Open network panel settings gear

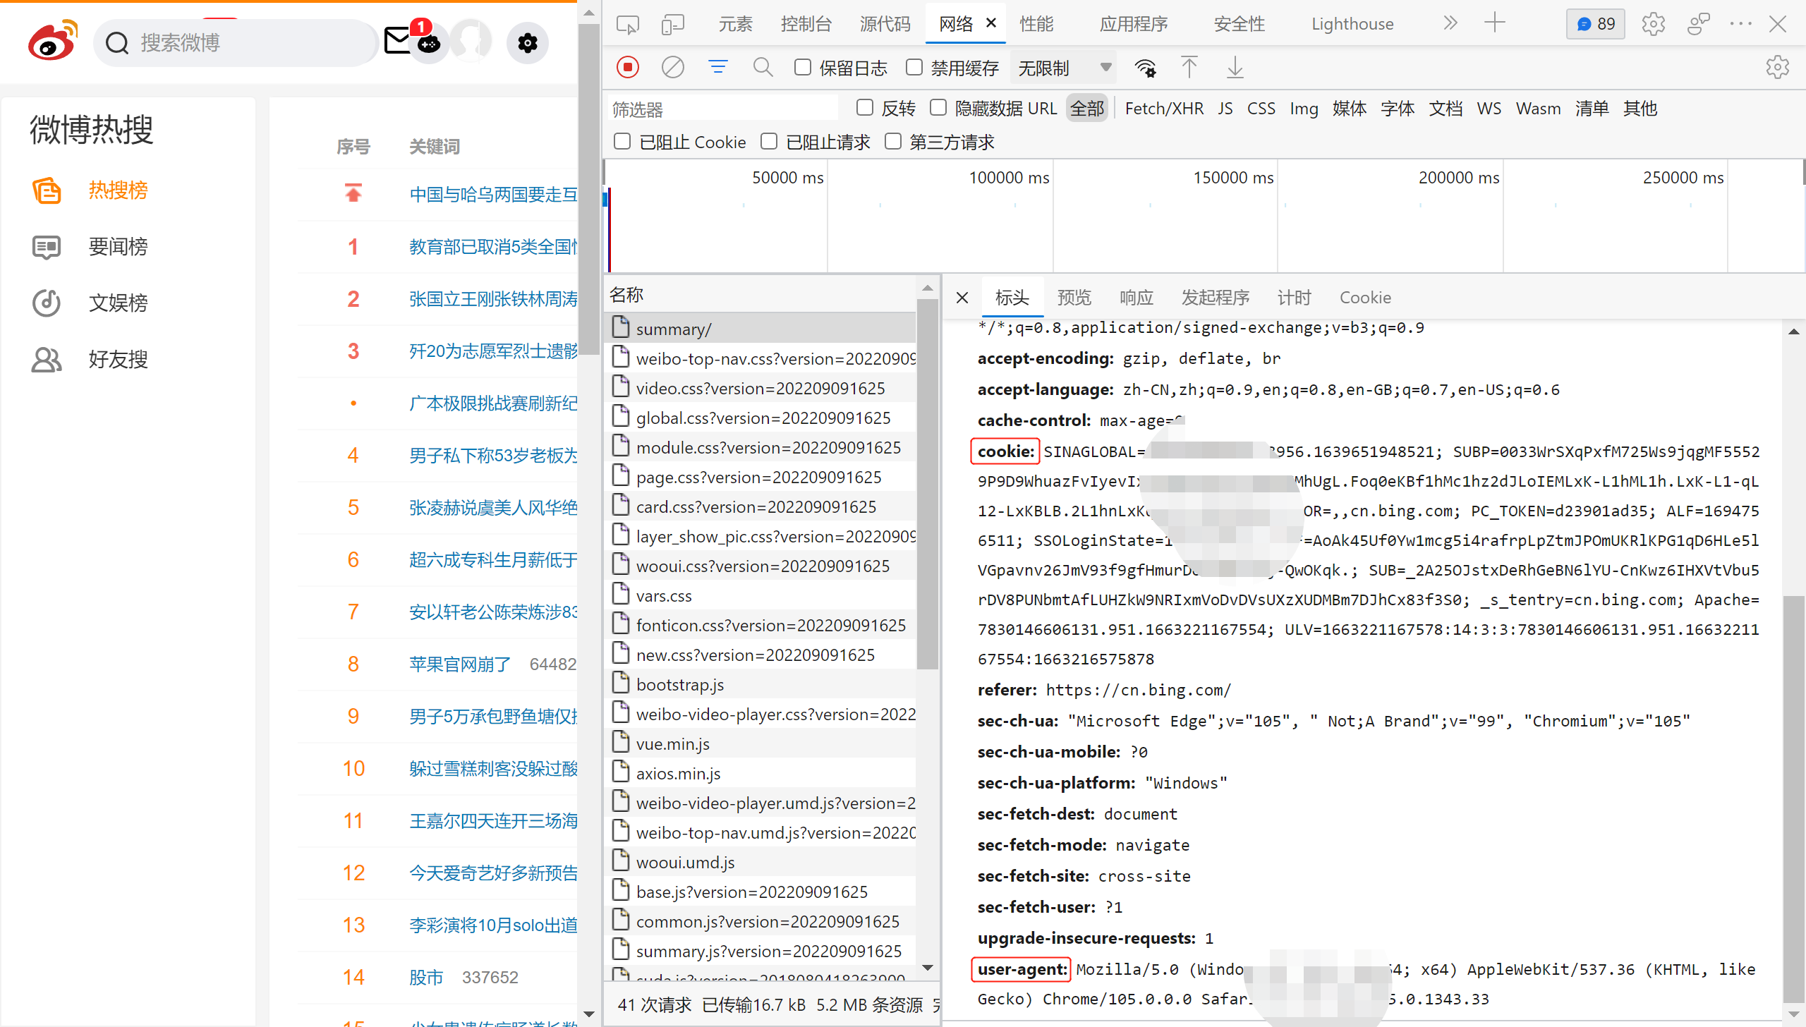tap(1777, 68)
